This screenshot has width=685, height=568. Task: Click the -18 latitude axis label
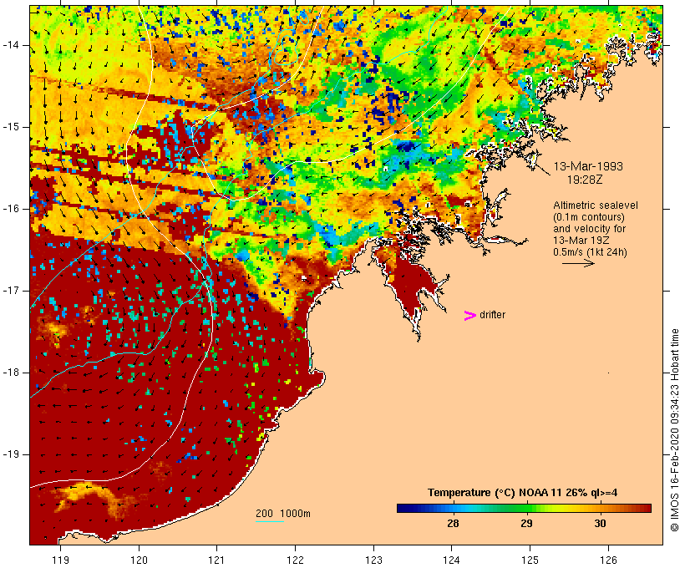point(11,373)
